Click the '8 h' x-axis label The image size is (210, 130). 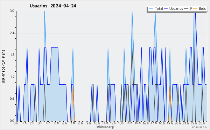[x=80, y=123]
